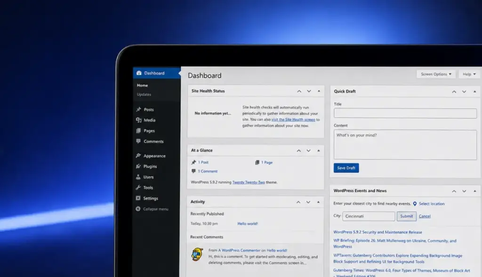This screenshot has width=482, height=277.
Task: Open the Appearance menu label
Action: point(154,156)
